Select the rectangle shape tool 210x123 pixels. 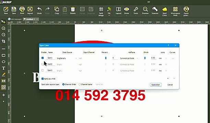(3, 55)
